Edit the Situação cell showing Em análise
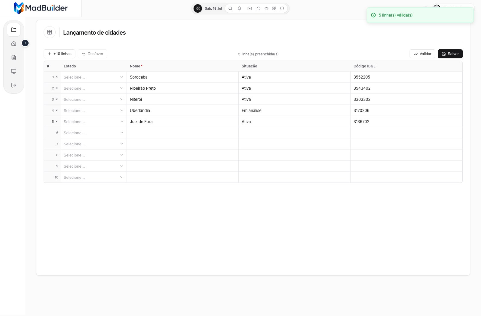Image resolution: width=481 pixels, height=316 pixels. point(294,110)
